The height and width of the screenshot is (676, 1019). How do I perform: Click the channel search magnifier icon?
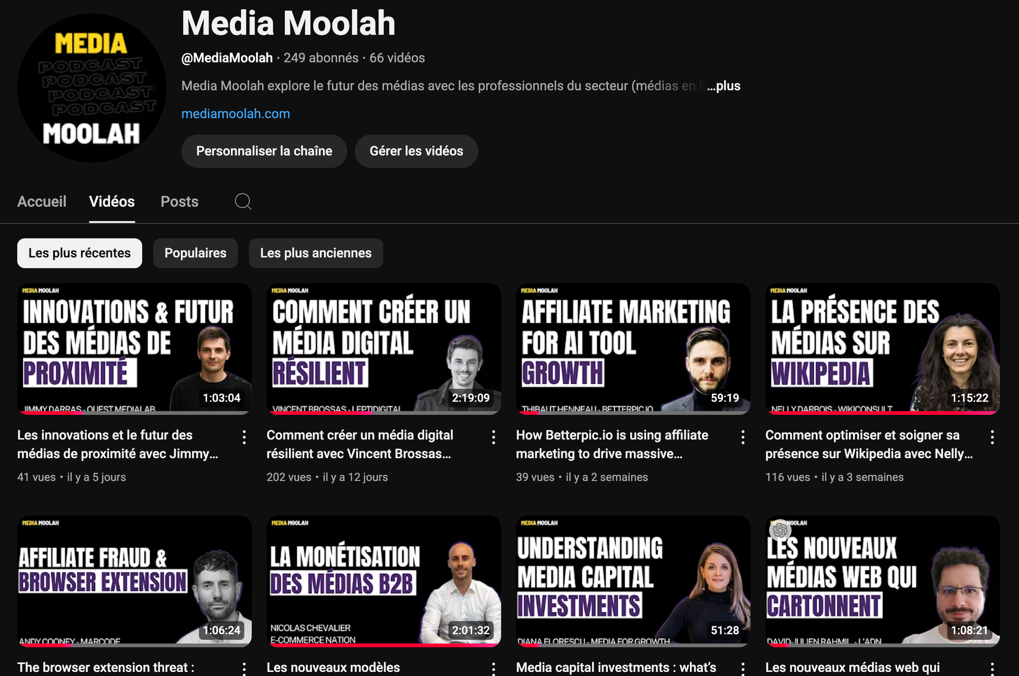tap(243, 202)
